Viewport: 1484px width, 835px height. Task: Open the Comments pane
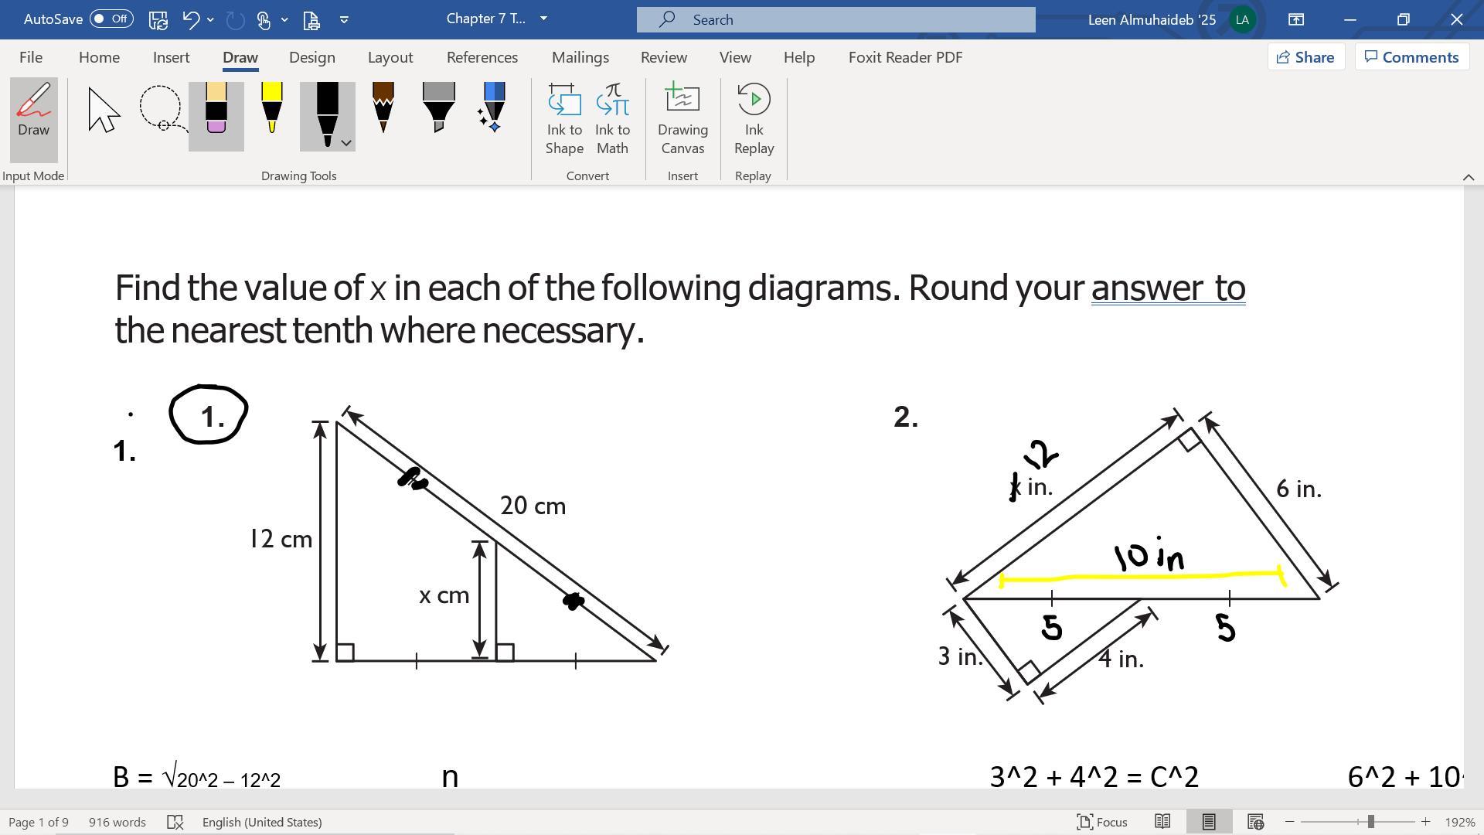click(1411, 56)
